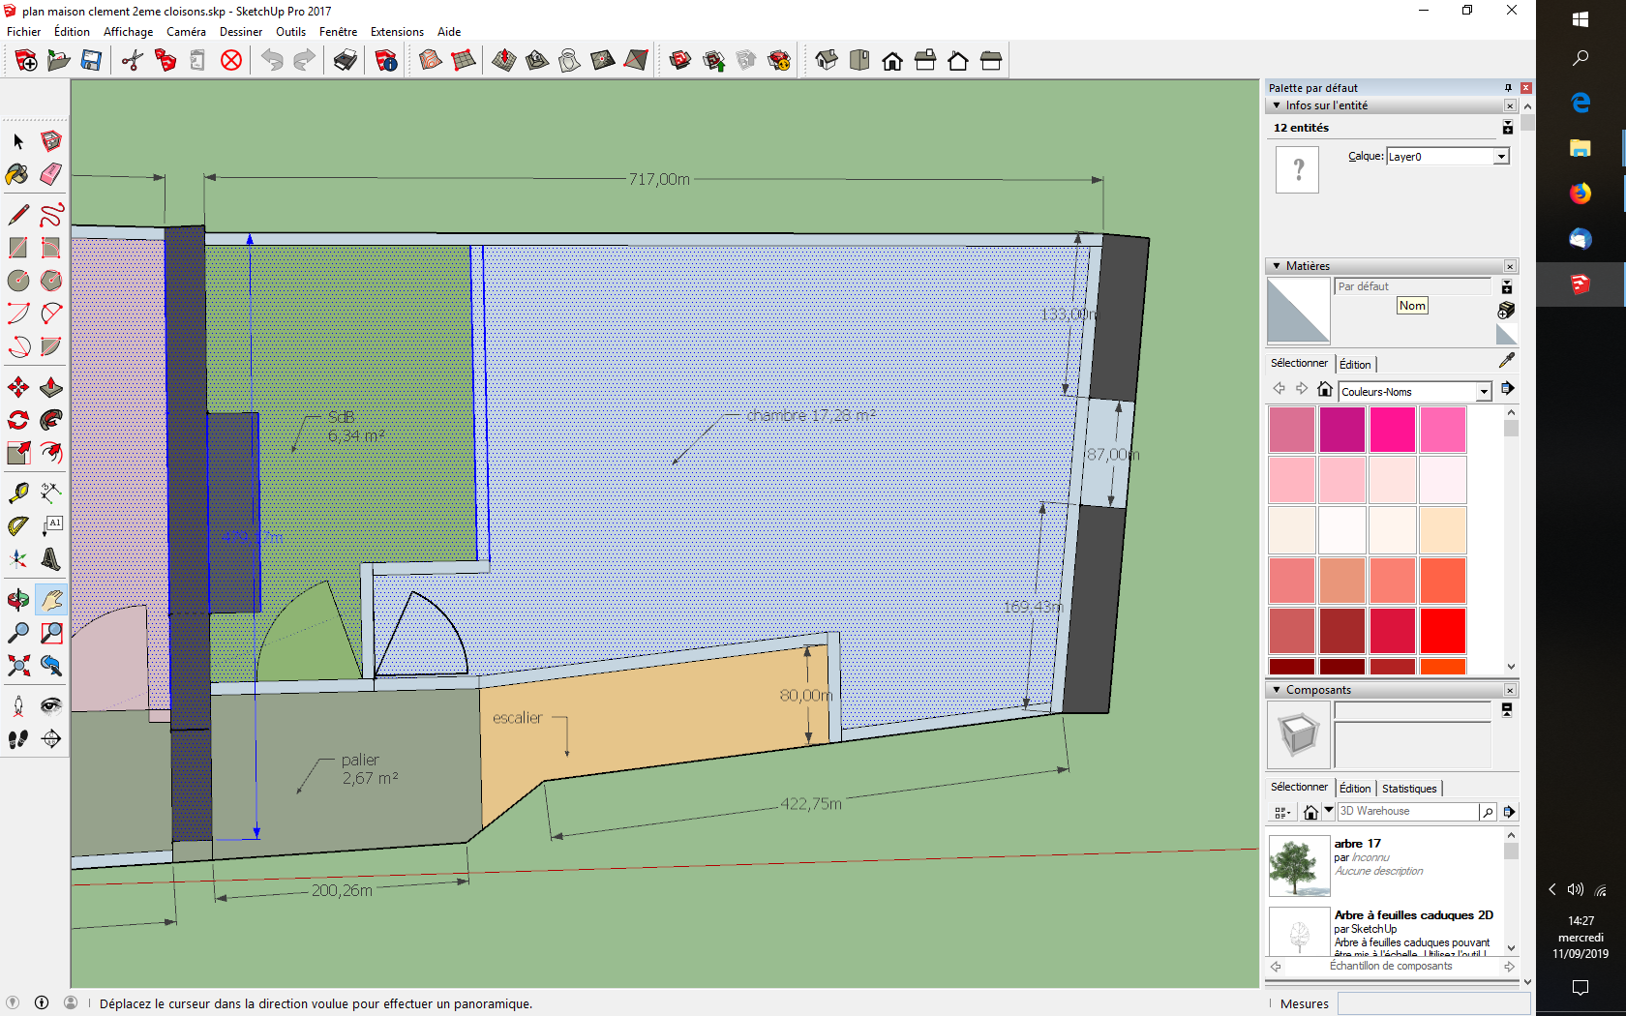Click the Mesures value field
This screenshot has width=1626, height=1016.
[1433, 1003]
